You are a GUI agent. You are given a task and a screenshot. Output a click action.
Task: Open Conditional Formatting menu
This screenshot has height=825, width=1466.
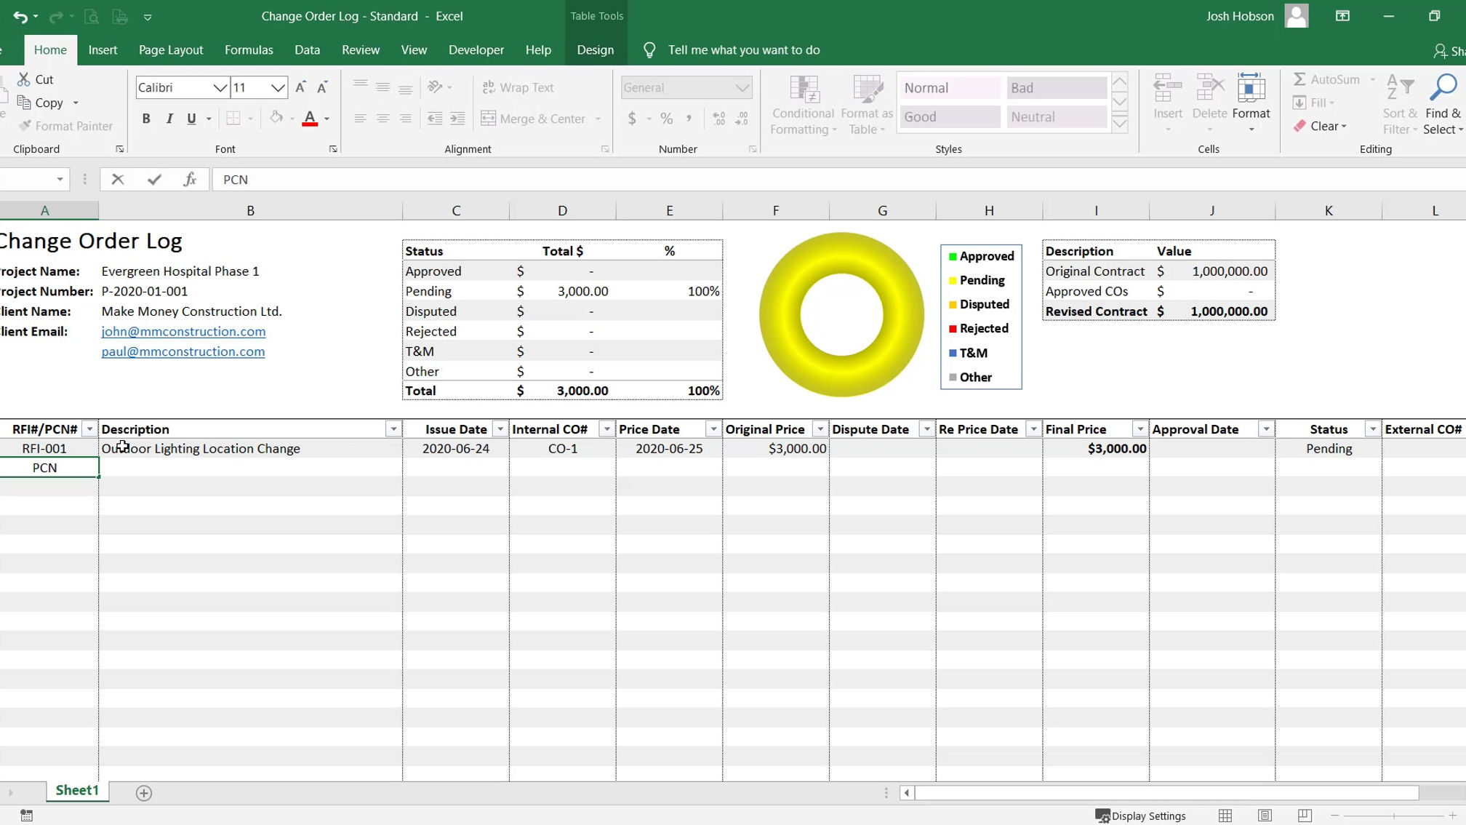(803, 105)
